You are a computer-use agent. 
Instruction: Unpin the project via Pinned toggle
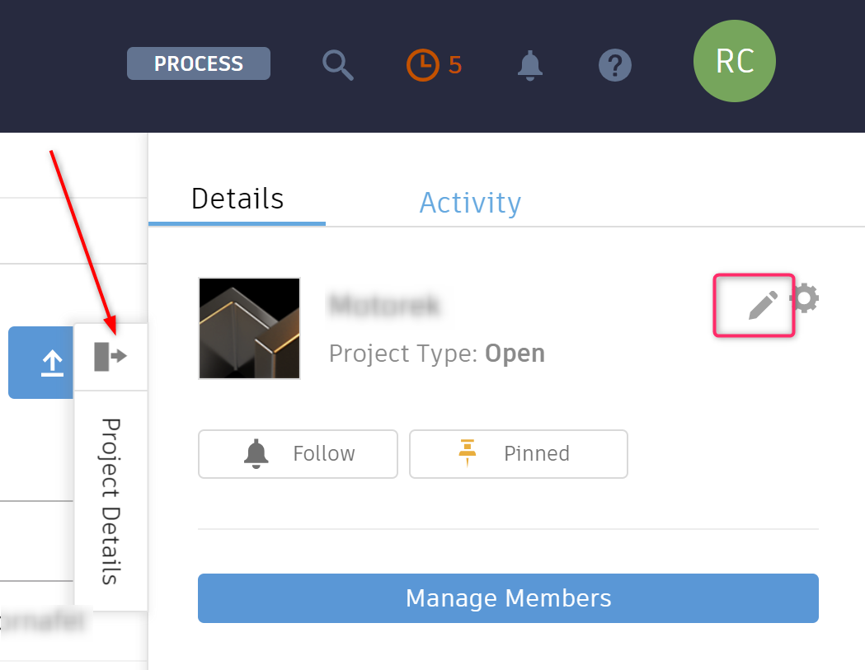click(x=518, y=453)
